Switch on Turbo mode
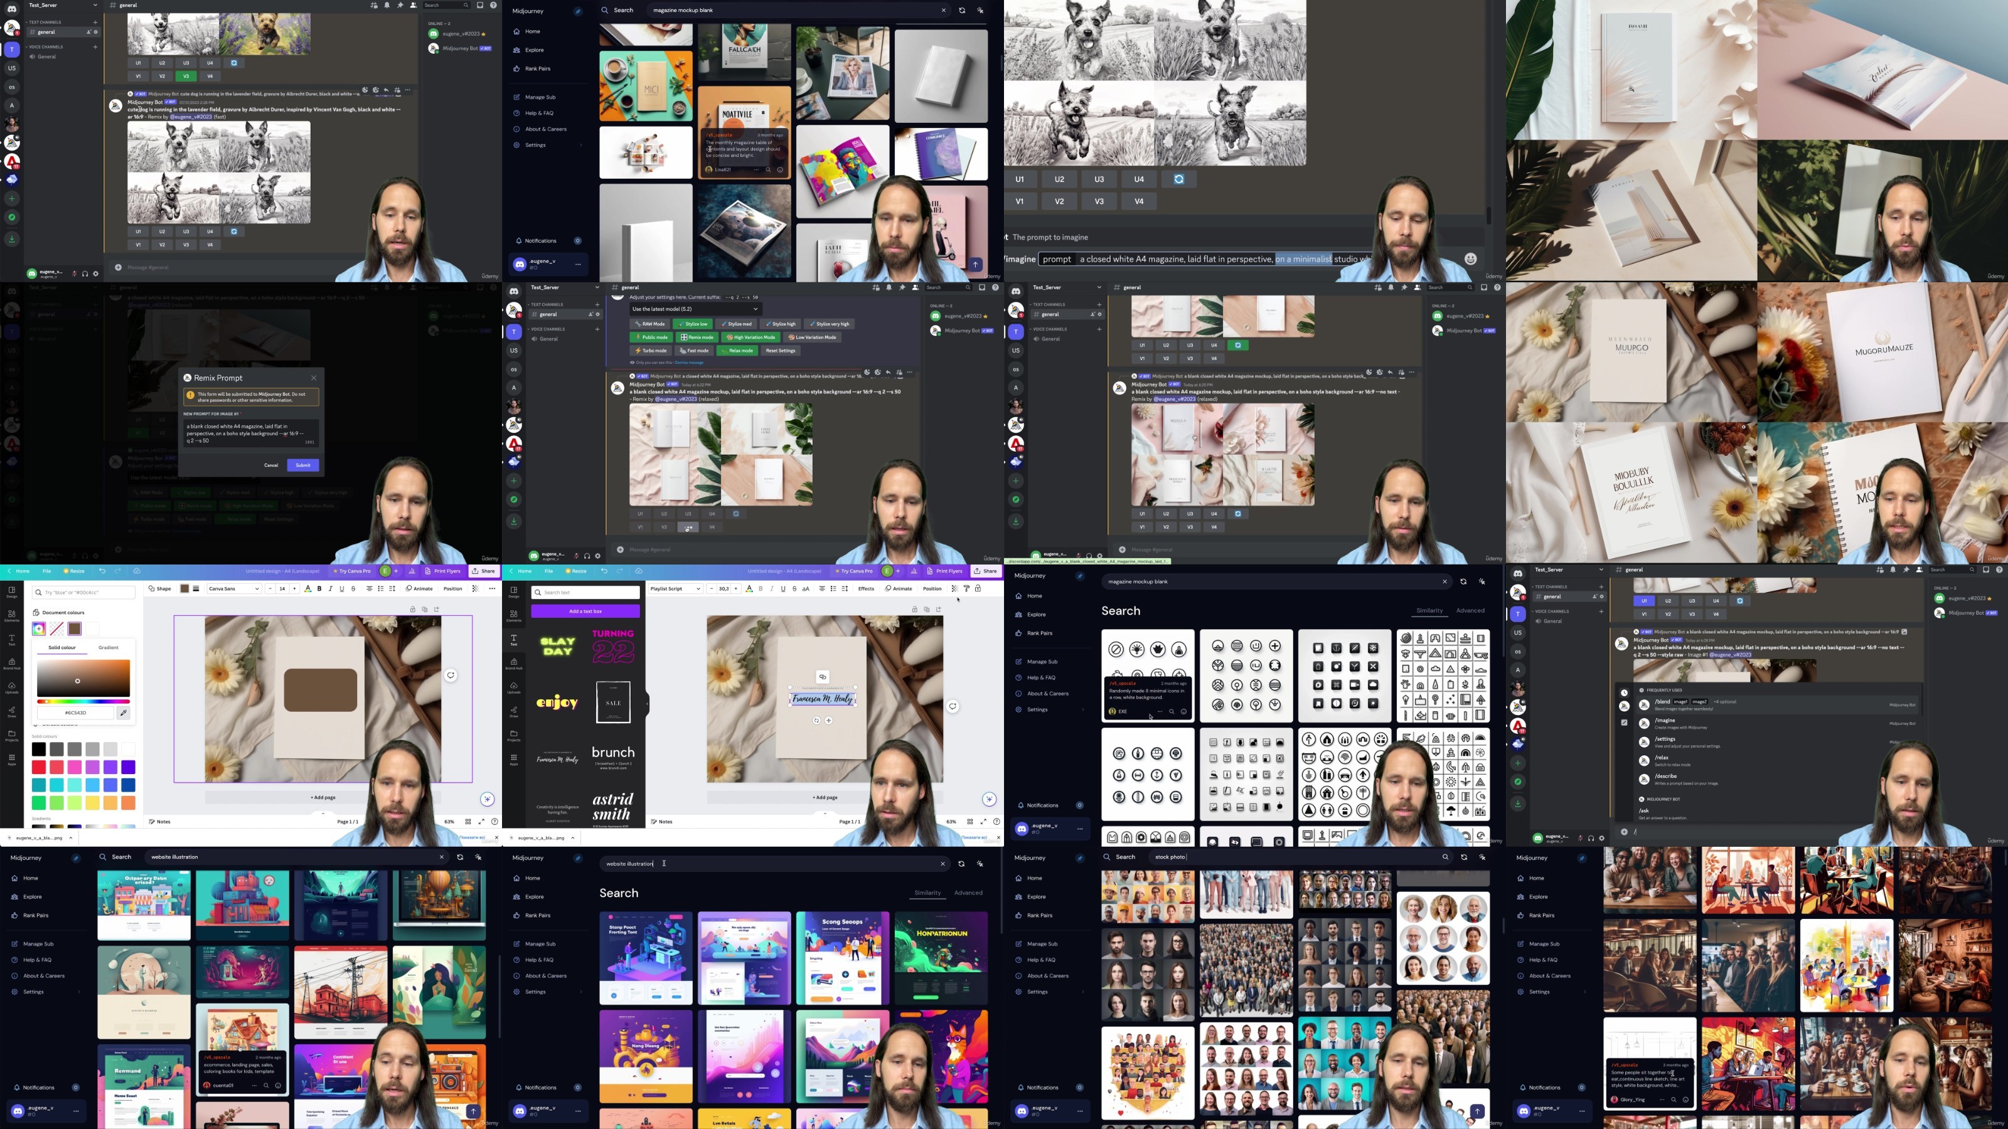2008x1129 pixels. point(650,351)
